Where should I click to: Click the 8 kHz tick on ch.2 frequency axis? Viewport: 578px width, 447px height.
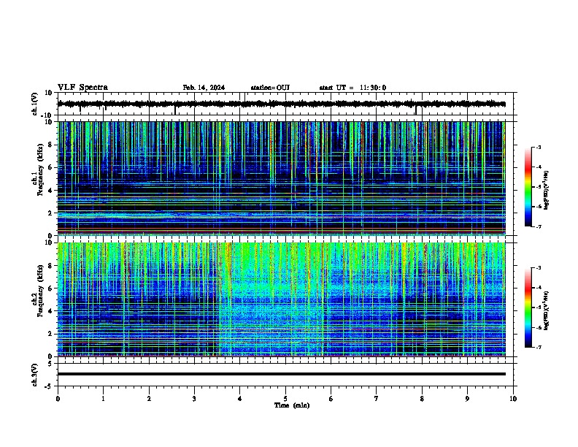coord(50,266)
